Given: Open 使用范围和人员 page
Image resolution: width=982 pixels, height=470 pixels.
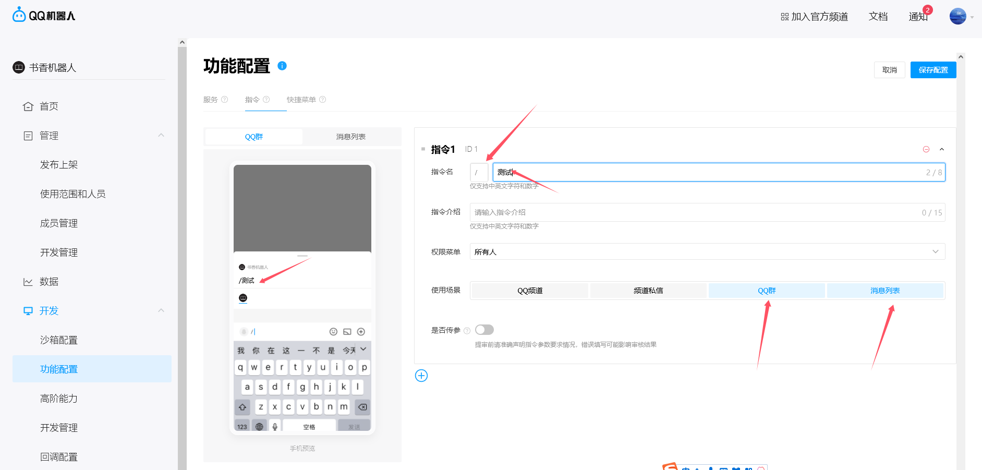Looking at the screenshot, I should pyautogui.click(x=73, y=194).
